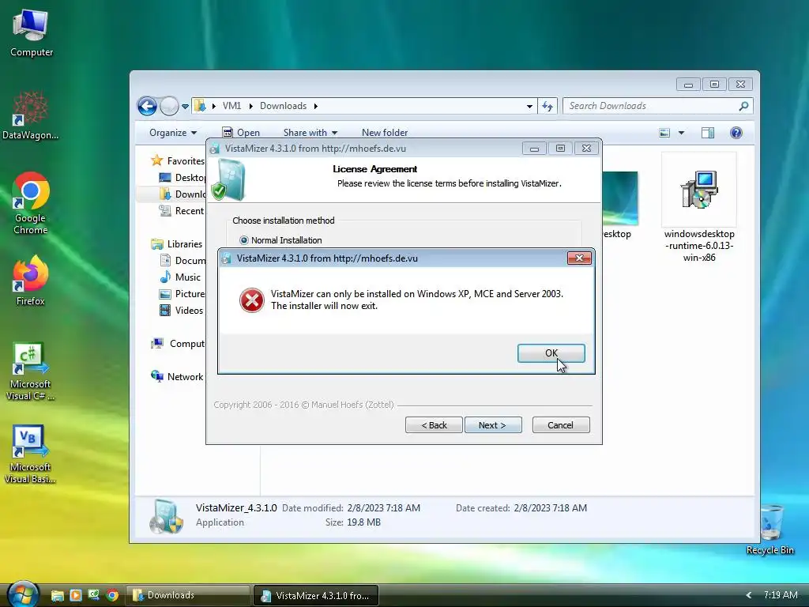Select the Normal Installation radio button
The height and width of the screenshot is (607, 809).
(x=244, y=240)
